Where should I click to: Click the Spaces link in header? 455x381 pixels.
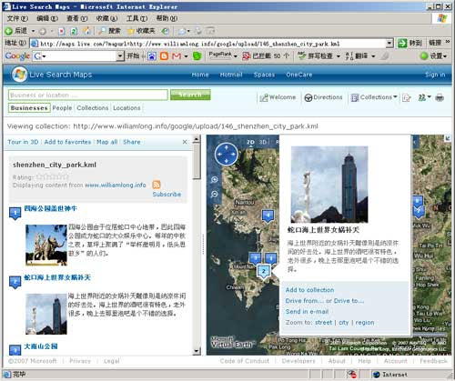[264, 75]
